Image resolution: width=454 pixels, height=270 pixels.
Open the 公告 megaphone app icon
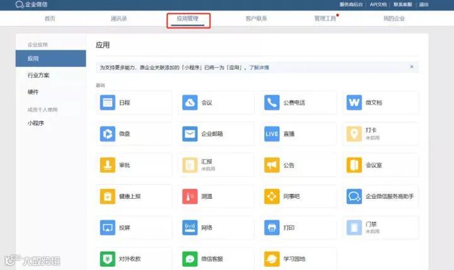(272, 165)
